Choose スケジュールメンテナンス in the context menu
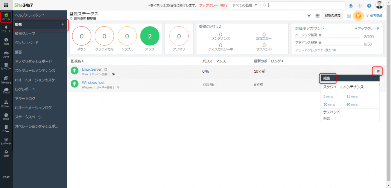The width and height of the screenshot is (391, 188). (x=343, y=87)
